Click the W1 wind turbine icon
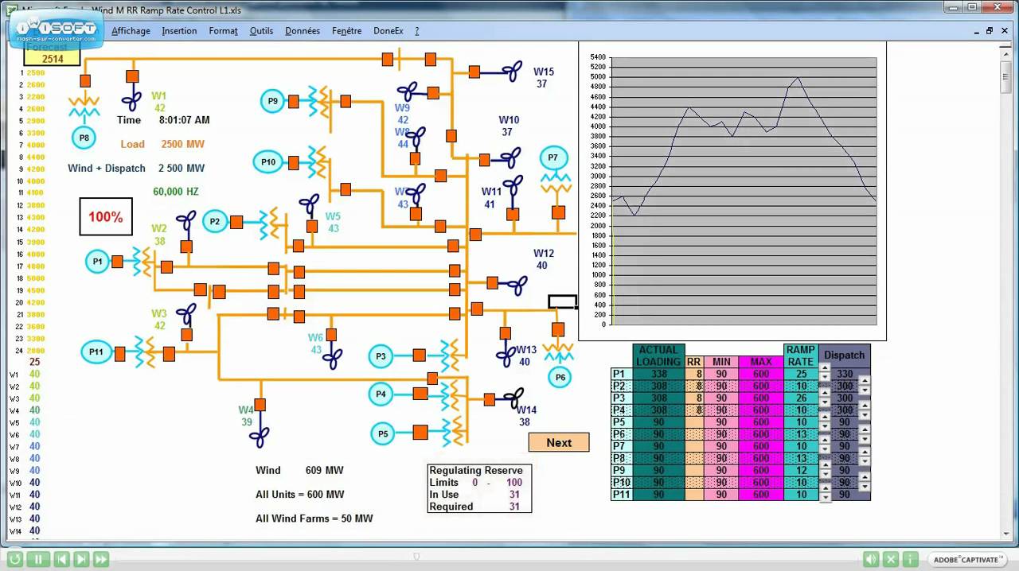Image resolution: width=1019 pixels, height=571 pixels. click(x=131, y=101)
